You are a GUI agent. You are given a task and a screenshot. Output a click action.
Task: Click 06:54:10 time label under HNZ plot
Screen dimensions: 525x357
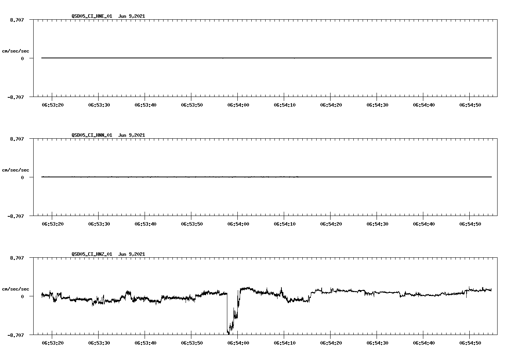coord(285,343)
